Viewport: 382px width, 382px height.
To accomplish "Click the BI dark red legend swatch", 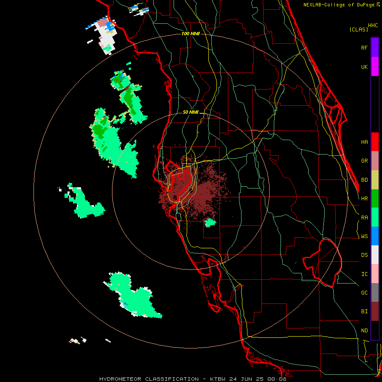I will (375, 312).
